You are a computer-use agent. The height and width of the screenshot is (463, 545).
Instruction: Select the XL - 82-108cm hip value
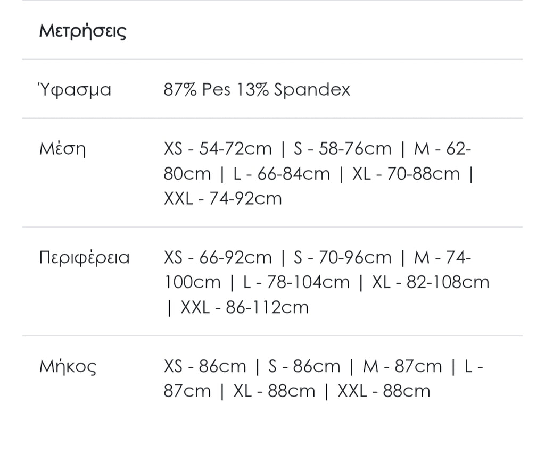[x=430, y=282]
